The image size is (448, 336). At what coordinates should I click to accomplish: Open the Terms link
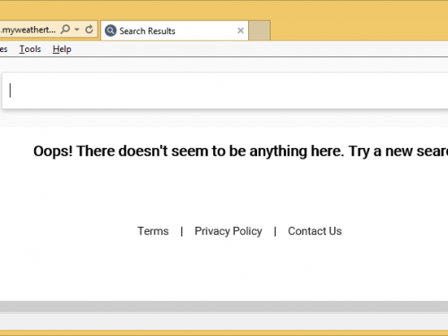tap(153, 231)
